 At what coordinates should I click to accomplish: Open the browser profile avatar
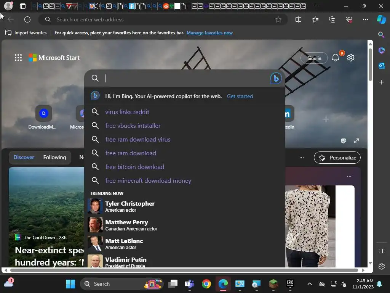click(x=8, y=6)
